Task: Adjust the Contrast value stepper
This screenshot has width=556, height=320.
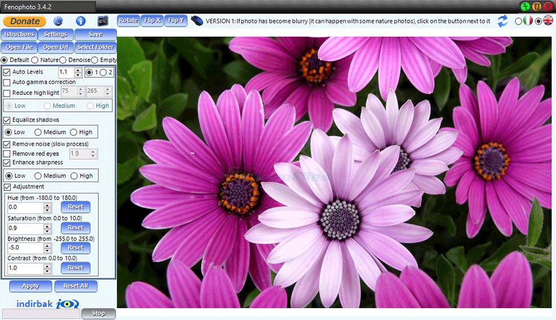Action: coord(47,268)
